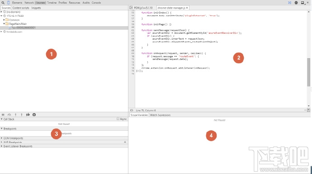312x174 pixels.
Task: Click the code editor vertical scrollbar
Action: point(308,72)
